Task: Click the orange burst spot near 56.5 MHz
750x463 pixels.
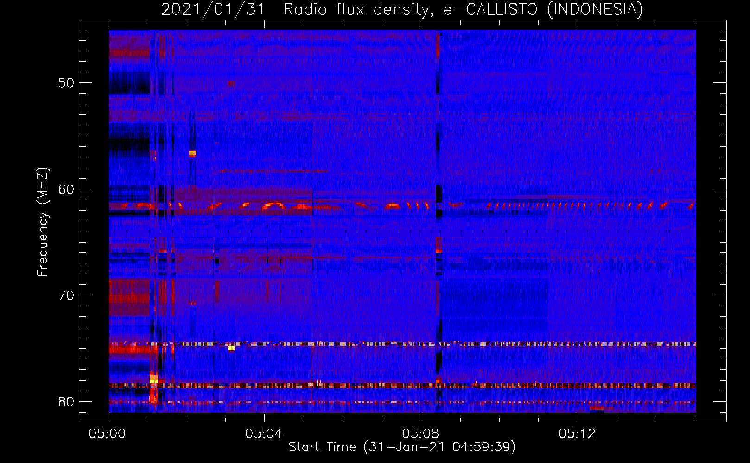Action: tap(192, 154)
